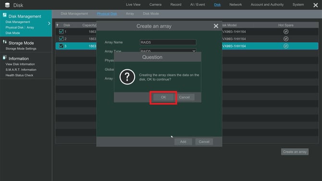Click Cancel at bottom of Create an array dialog

204,142
